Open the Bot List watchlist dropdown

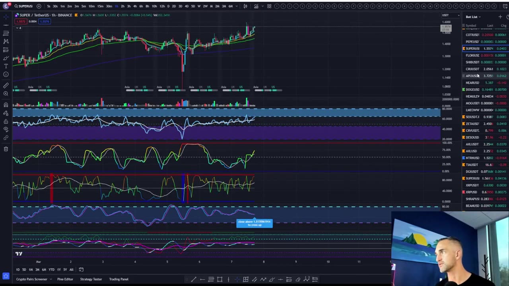coord(473,17)
